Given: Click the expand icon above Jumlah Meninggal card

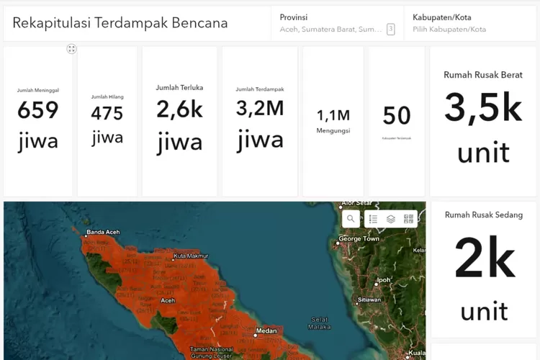Looking at the screenshot, I should pyautogui.click(x=71, y=49).
